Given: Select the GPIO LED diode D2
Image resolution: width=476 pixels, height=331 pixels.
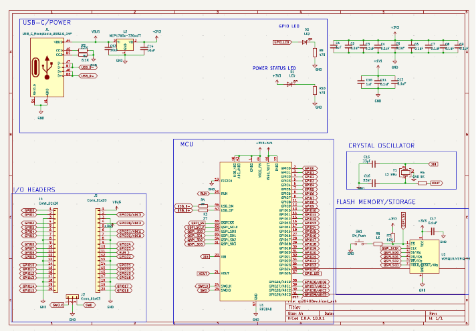Looking at the screenshot, I should click(305, 42).
